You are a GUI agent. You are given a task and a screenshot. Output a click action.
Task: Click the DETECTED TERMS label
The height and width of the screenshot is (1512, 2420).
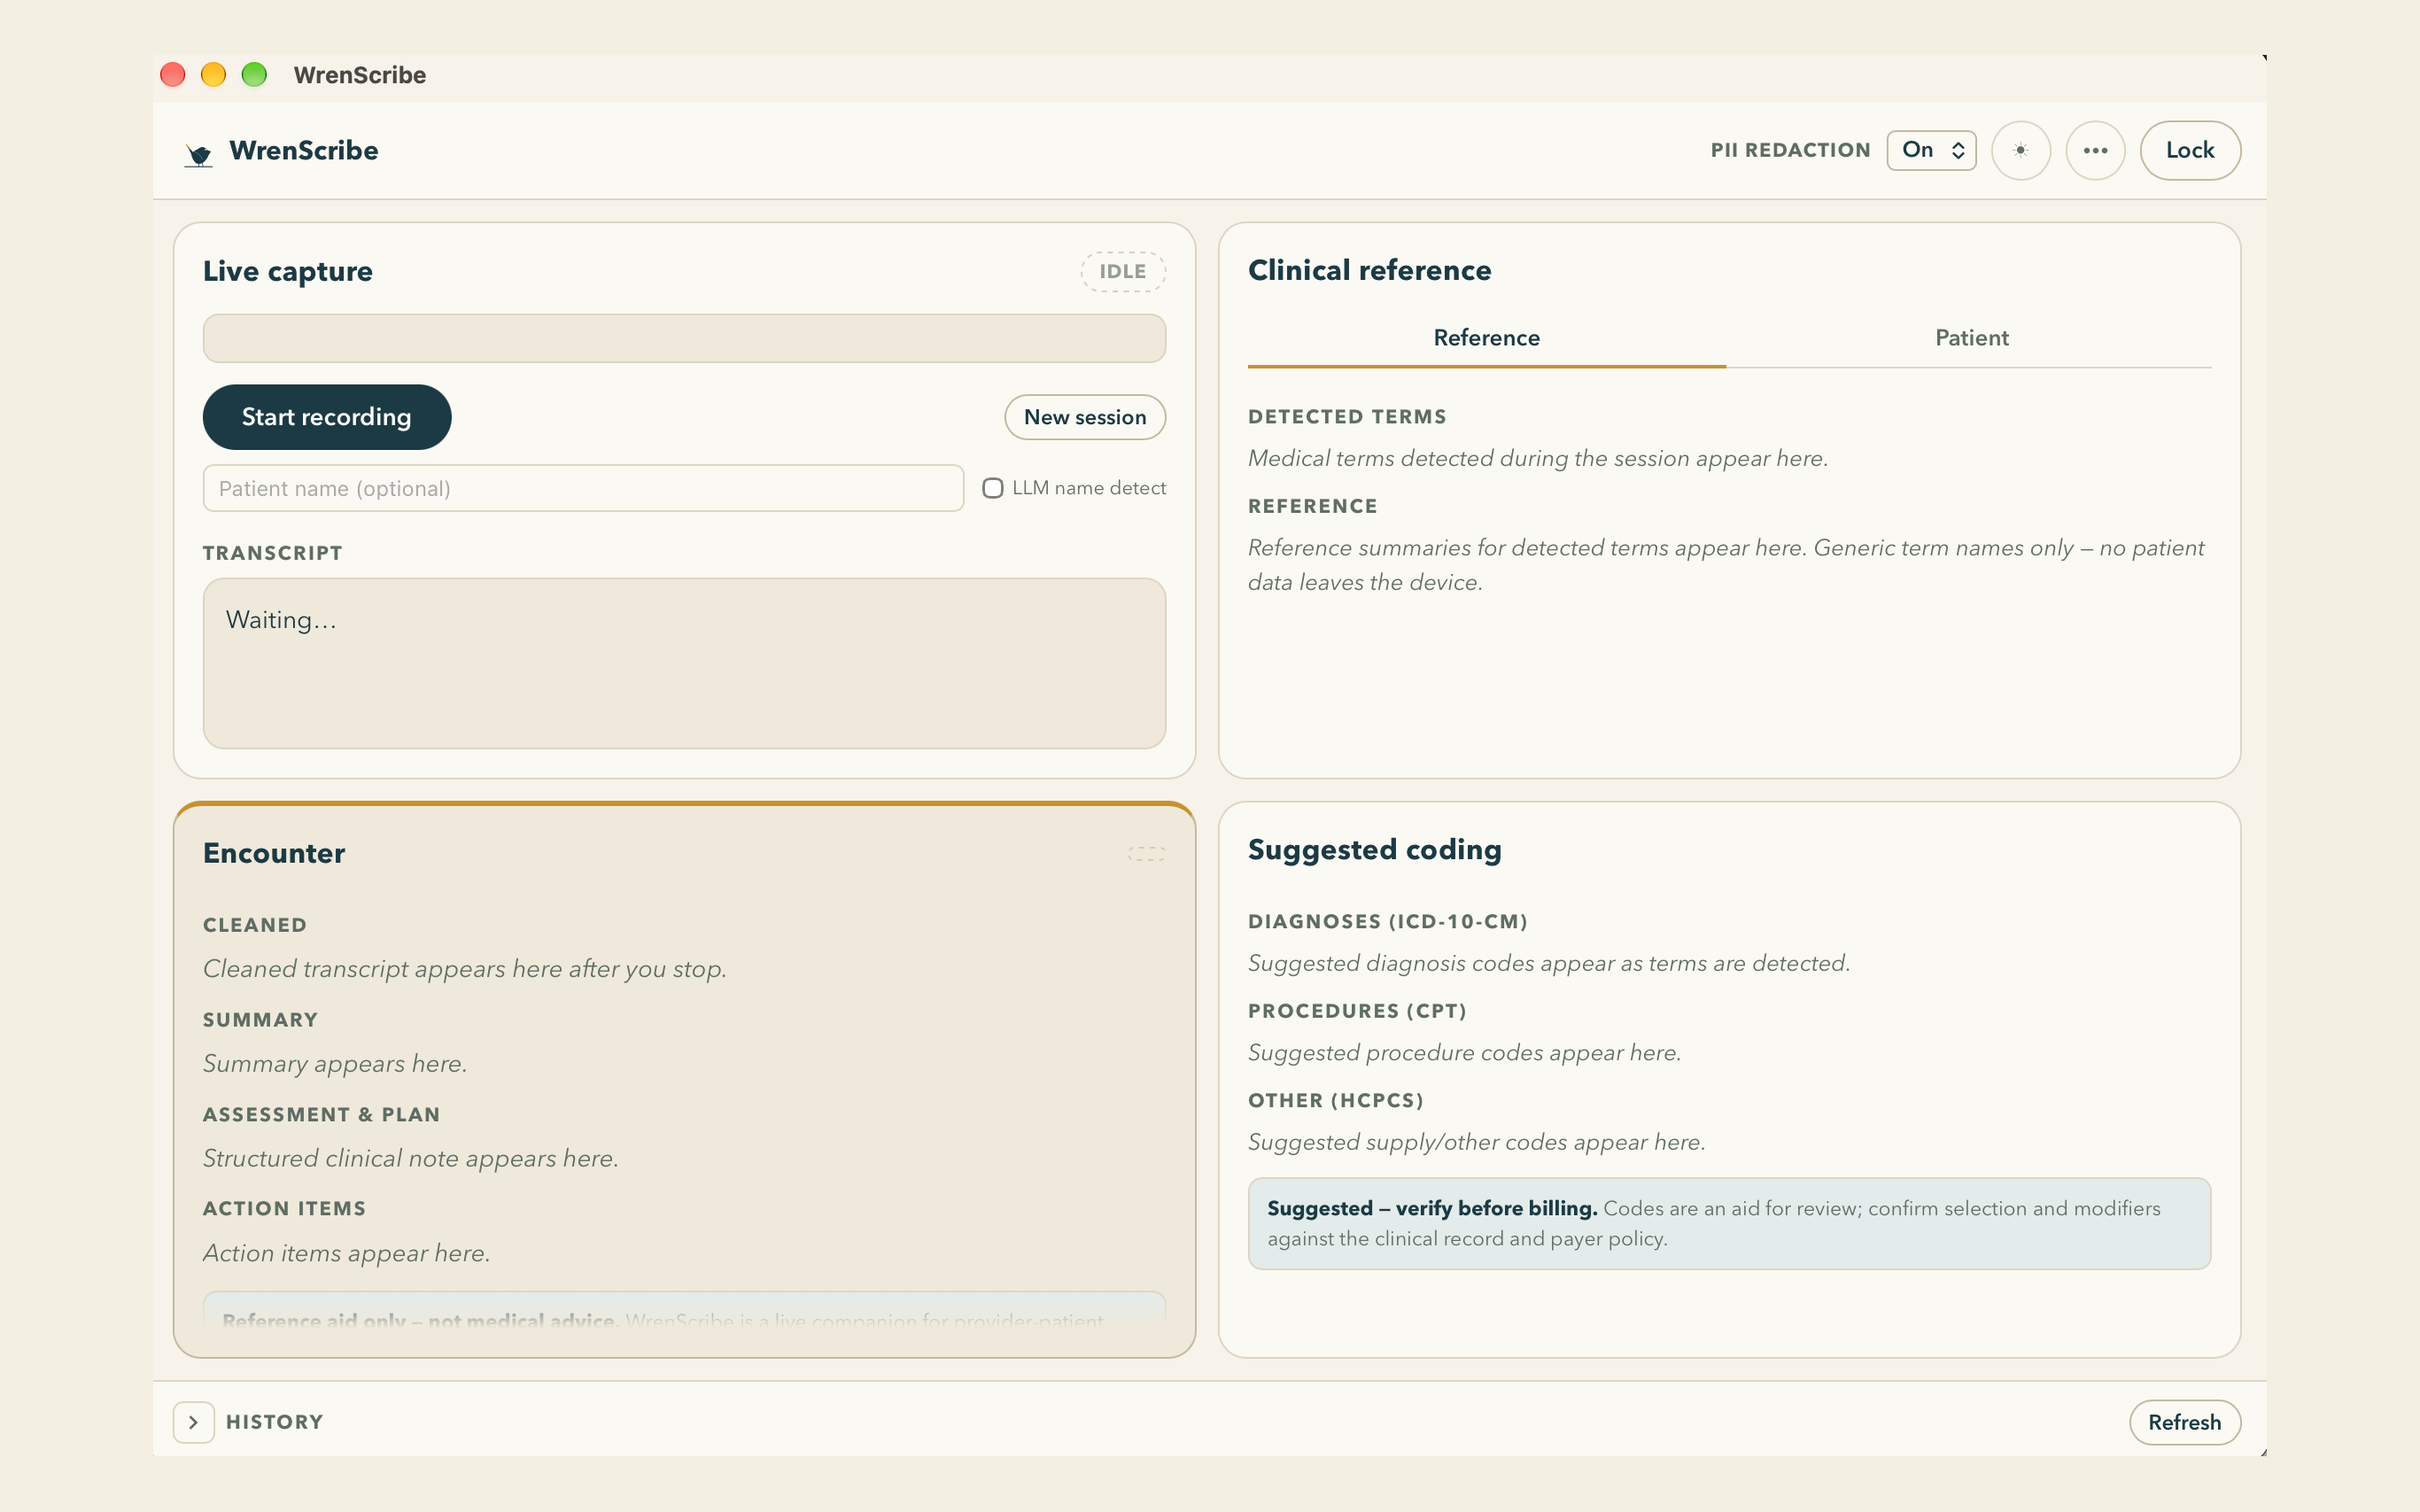tap(1347, 417)
